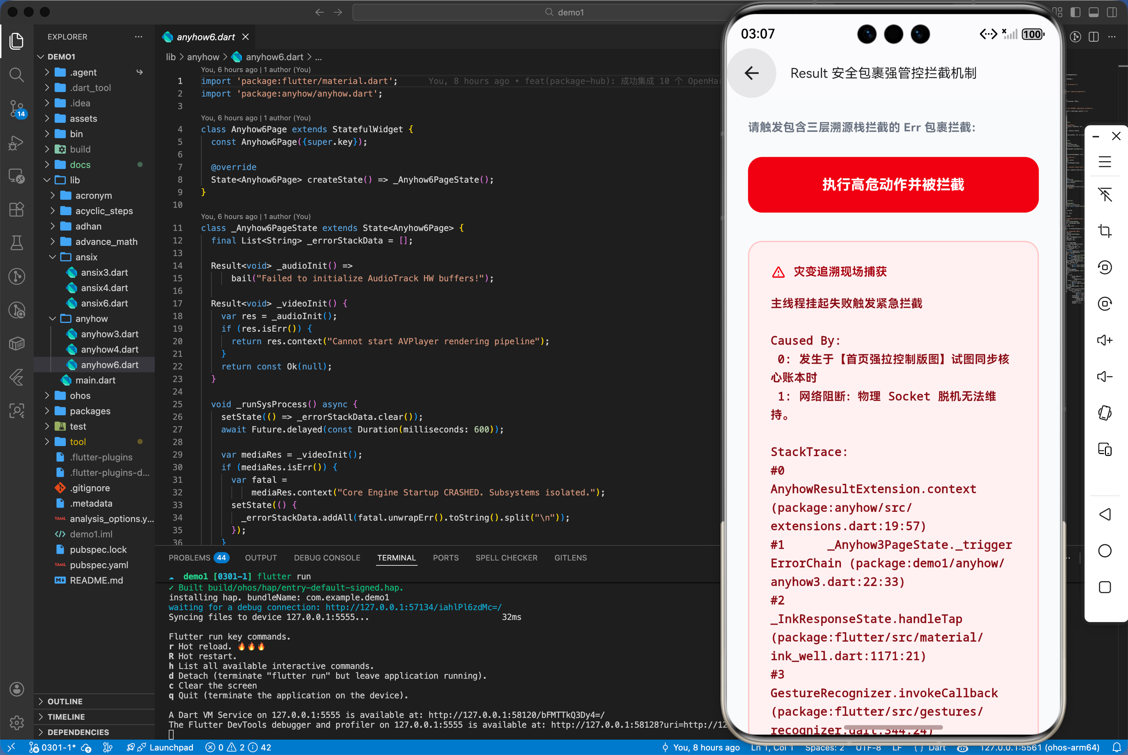Switch to the DEBUG CONSOLE tab
Viewport: 1128px width, 755px height.
(327, 558)
